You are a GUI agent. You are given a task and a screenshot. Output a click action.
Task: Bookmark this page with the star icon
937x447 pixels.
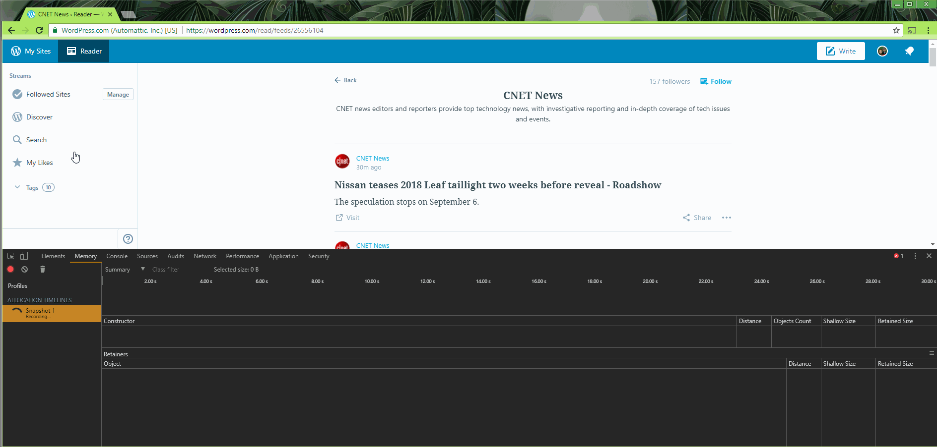tap(896, 30)
